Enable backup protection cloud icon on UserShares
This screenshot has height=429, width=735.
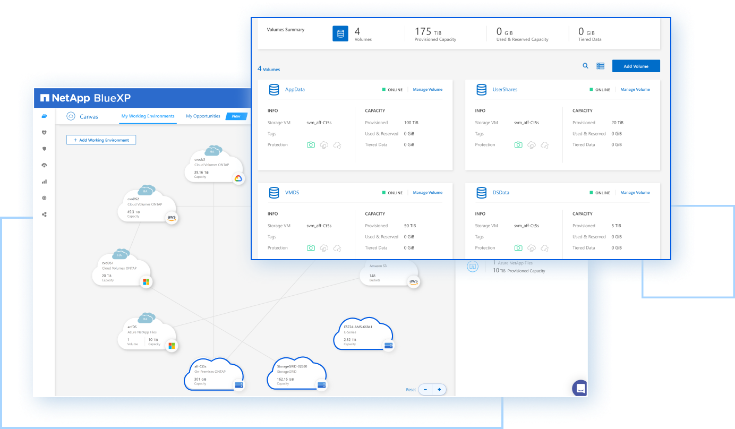532,144
